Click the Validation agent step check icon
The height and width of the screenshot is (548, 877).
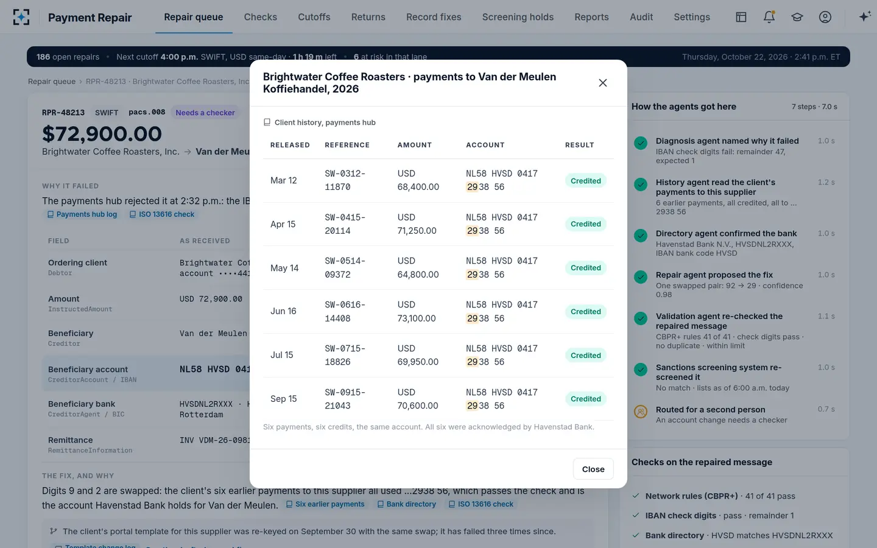pos(641,318)
